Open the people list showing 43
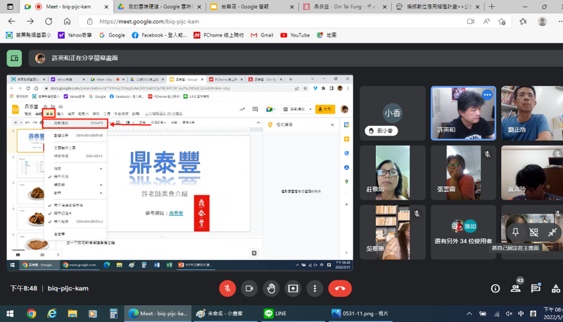Viewport: 563px width, 322px height. point(516,288)
